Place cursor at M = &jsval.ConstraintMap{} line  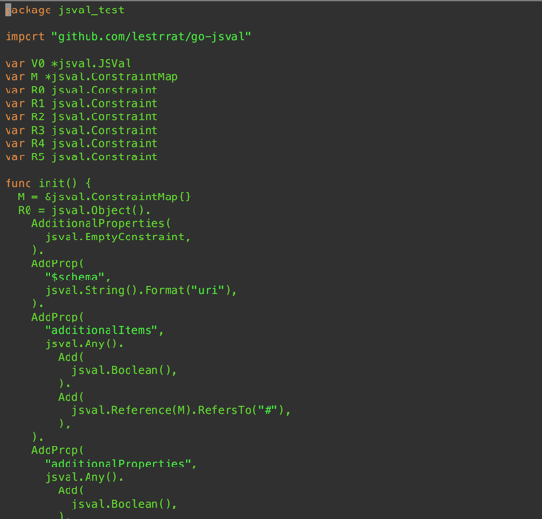pyautogui.click(x=105, y=197)
